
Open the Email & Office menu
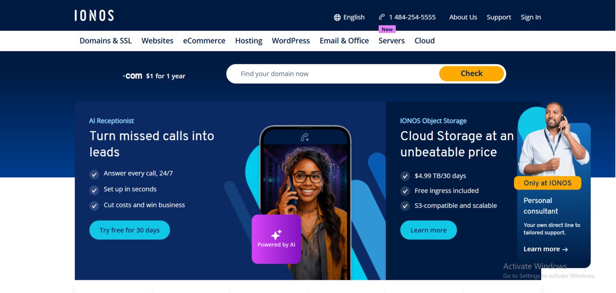[344, 41]
